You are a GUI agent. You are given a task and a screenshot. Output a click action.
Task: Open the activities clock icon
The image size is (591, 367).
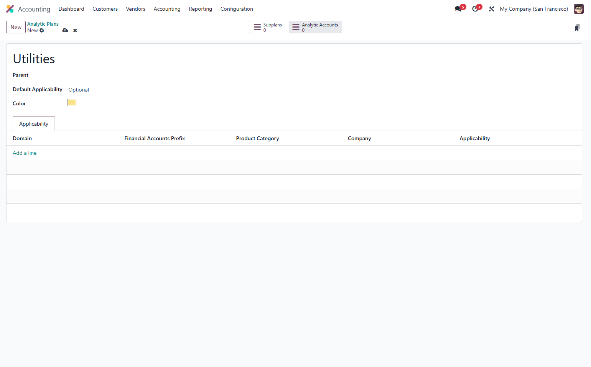point(476,8)
